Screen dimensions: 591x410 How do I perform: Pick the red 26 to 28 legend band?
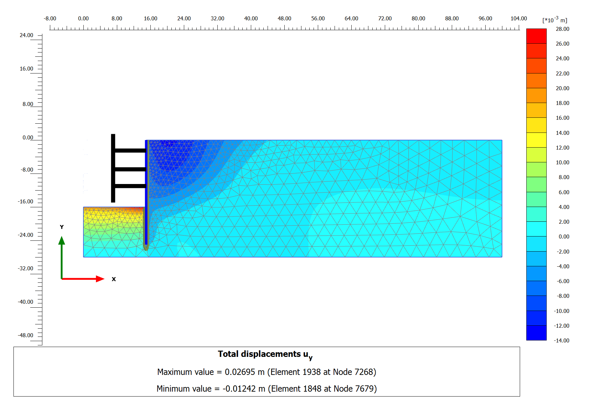point(536,36)
